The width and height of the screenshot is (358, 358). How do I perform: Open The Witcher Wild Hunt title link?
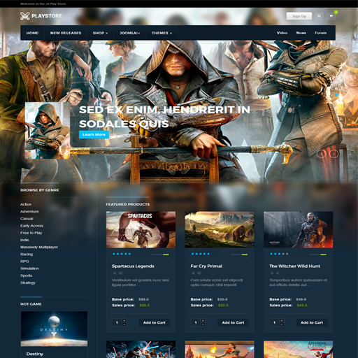point(294,266)
